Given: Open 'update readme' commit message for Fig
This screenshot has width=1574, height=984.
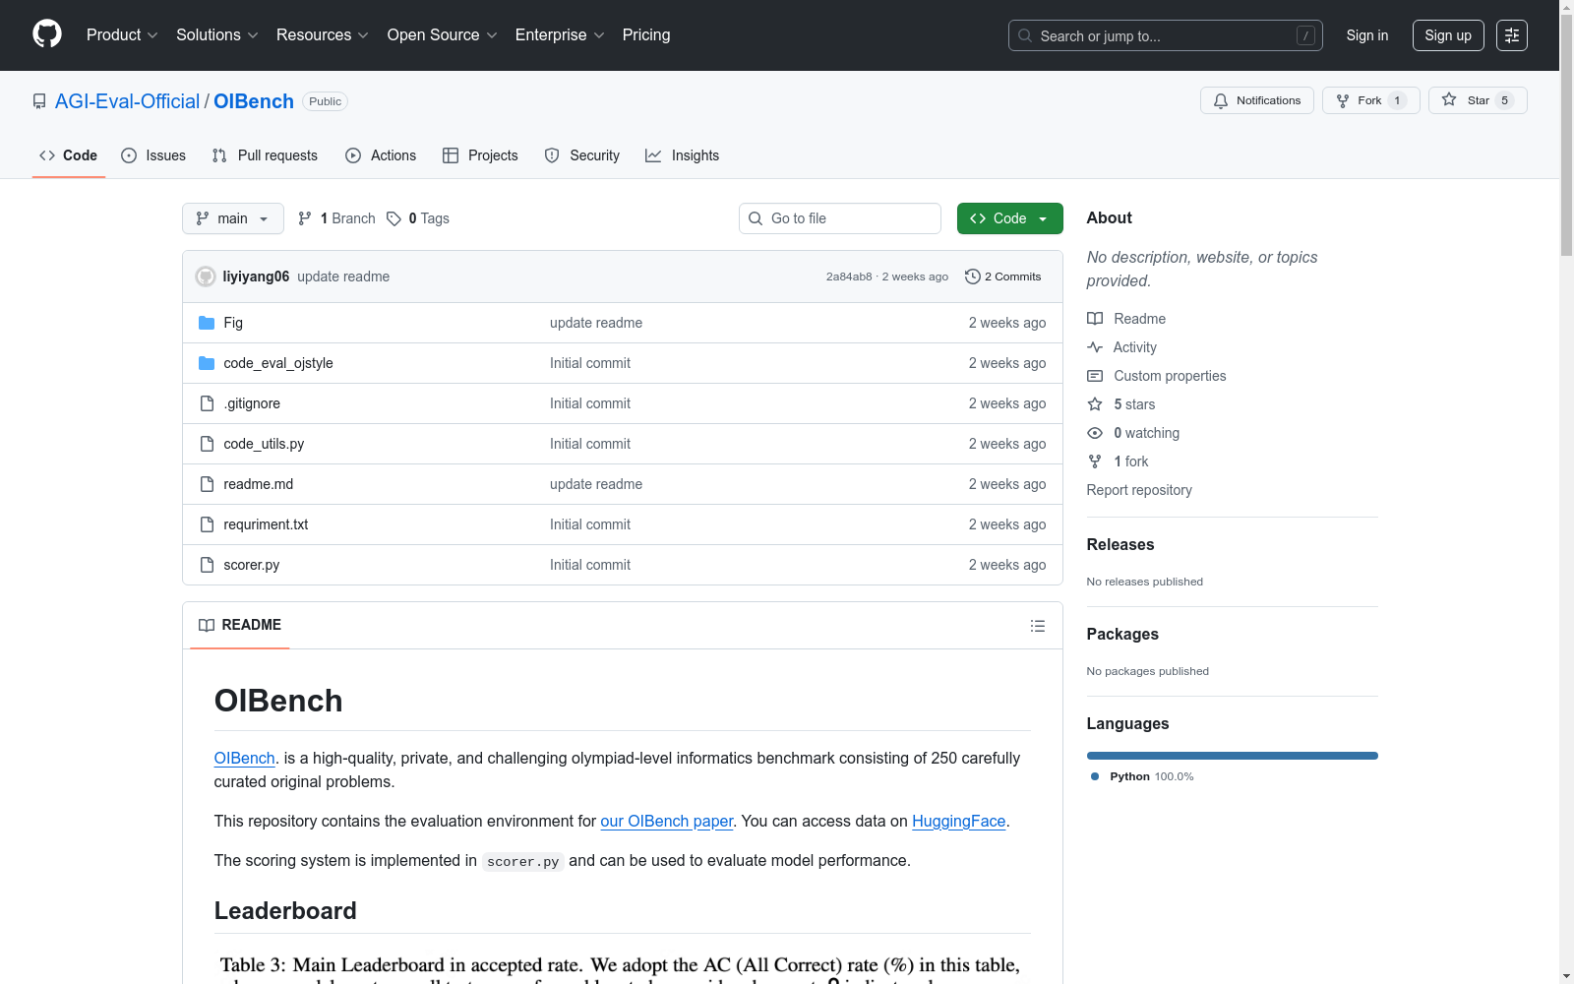Looking at the screenshot, I should point(596,323).
